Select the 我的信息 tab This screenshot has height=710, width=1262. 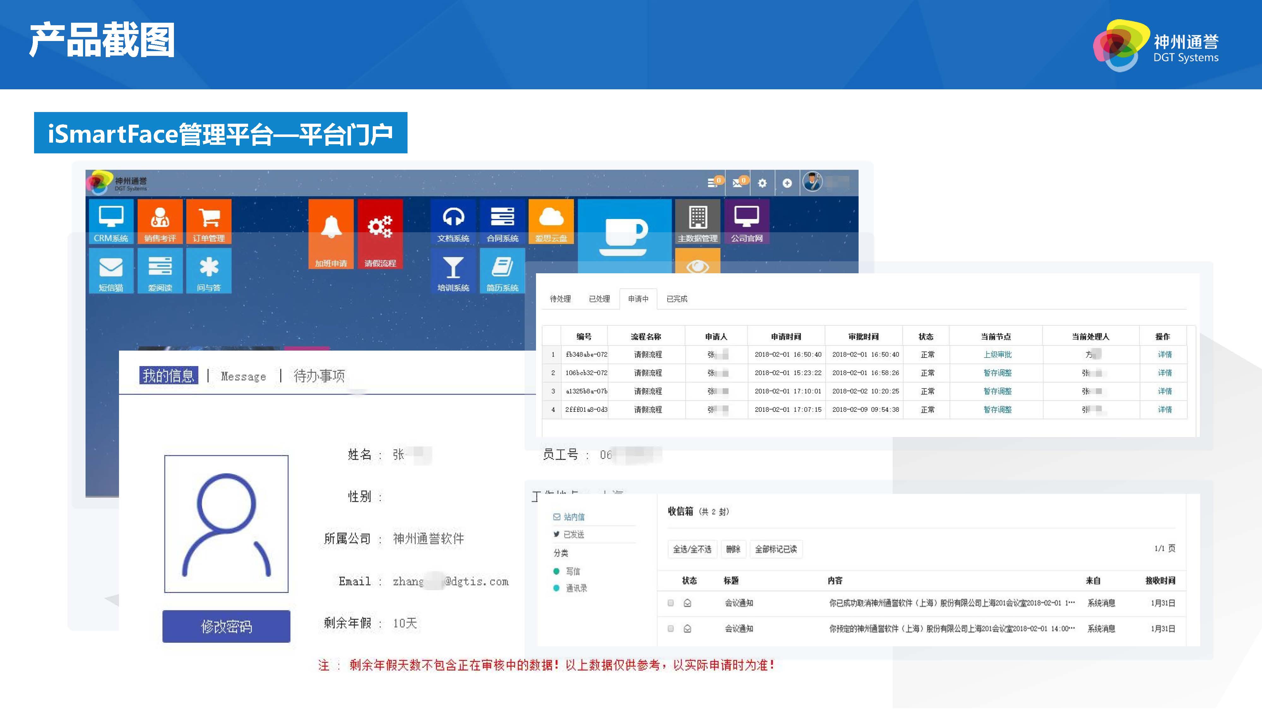pyautogui.click(x=169, y=376)
